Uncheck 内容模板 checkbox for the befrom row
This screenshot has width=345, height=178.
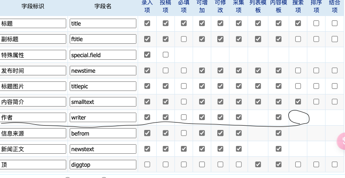pos(278,133)
